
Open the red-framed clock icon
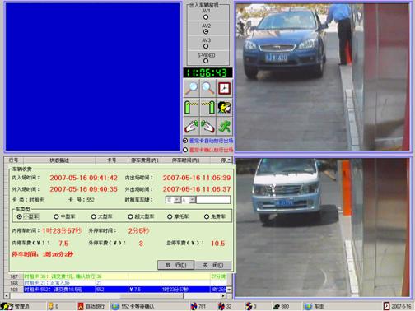click(225, 88)
